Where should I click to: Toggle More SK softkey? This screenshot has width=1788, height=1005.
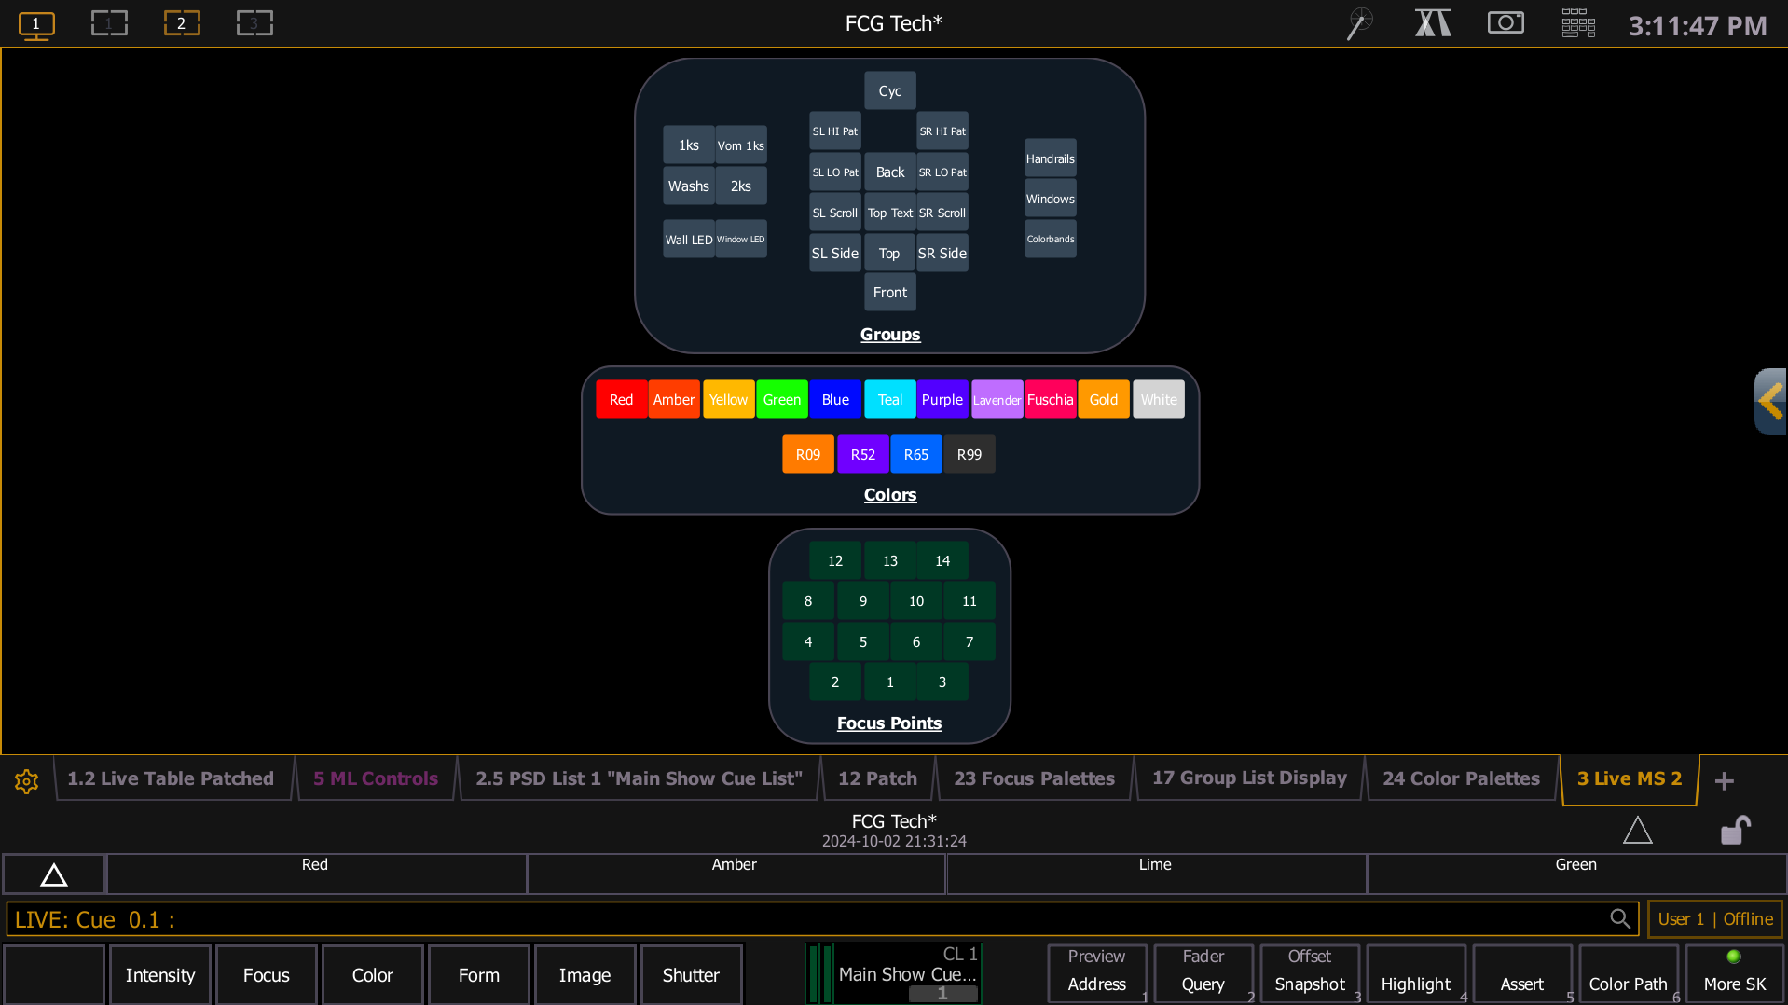tap(1734, 974)
